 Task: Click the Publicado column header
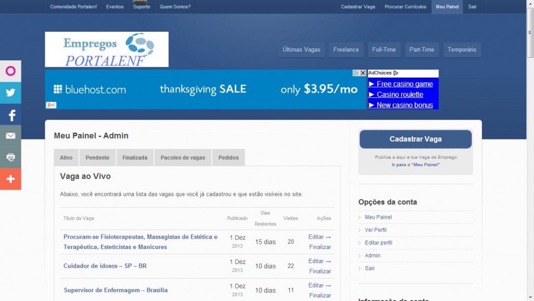[237, 218]
